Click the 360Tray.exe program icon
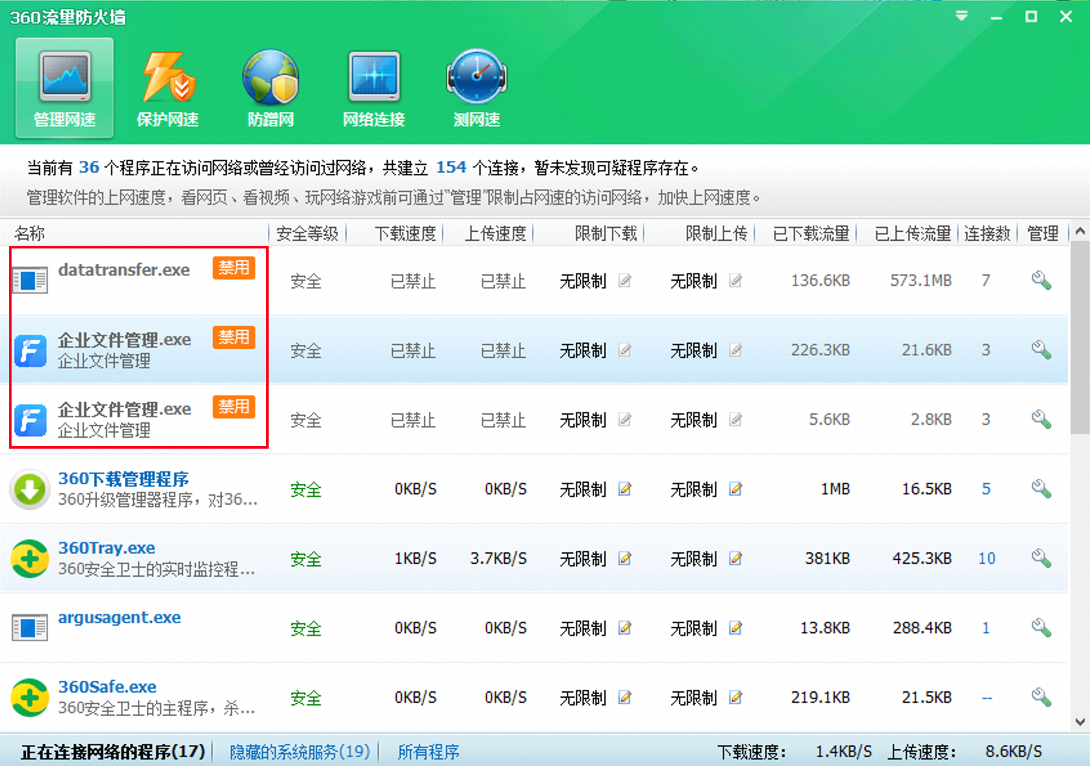Screen dimensions: 1090x766 (x=30, y=559)
